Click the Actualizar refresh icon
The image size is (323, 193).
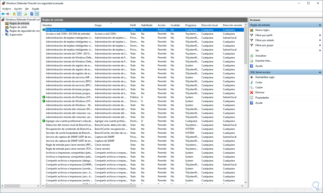[x=252, y=56]
